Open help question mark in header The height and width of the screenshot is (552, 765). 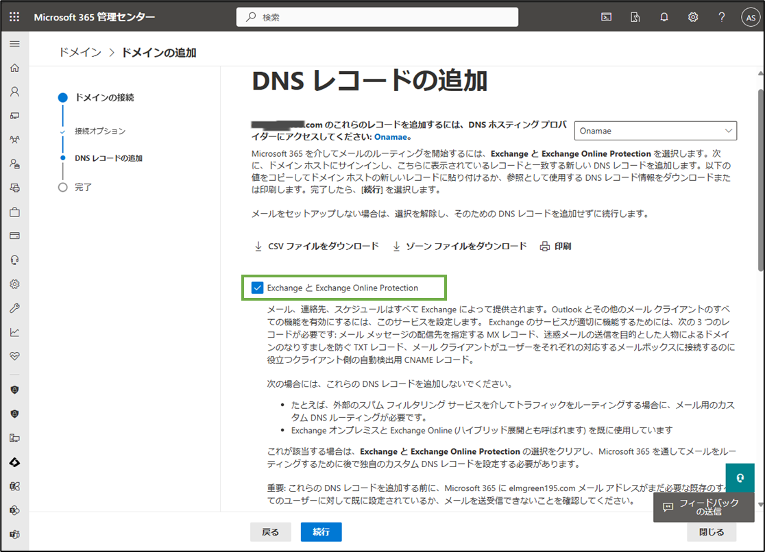pos(722,17)
